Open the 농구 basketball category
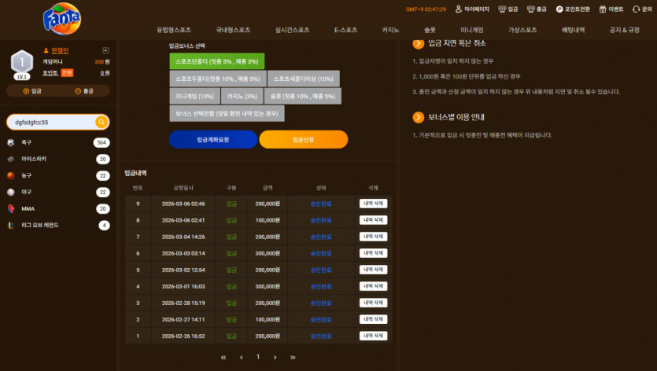The image size is (657, 371). coord(58,175)
